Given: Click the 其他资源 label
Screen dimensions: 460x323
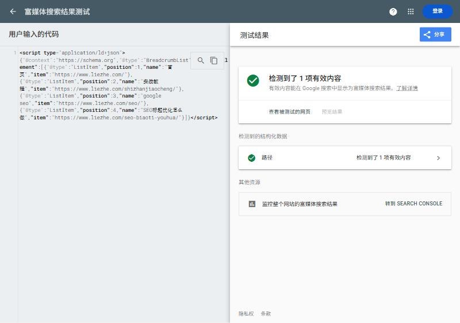Looking at the screenshot, I should (x=250, y=182).
